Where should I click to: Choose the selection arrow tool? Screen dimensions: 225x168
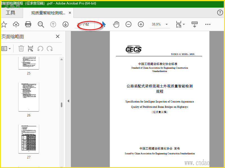click(x=104, y=24)
